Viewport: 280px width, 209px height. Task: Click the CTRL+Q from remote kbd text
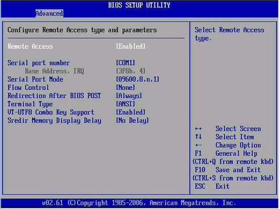pos(233,162)
